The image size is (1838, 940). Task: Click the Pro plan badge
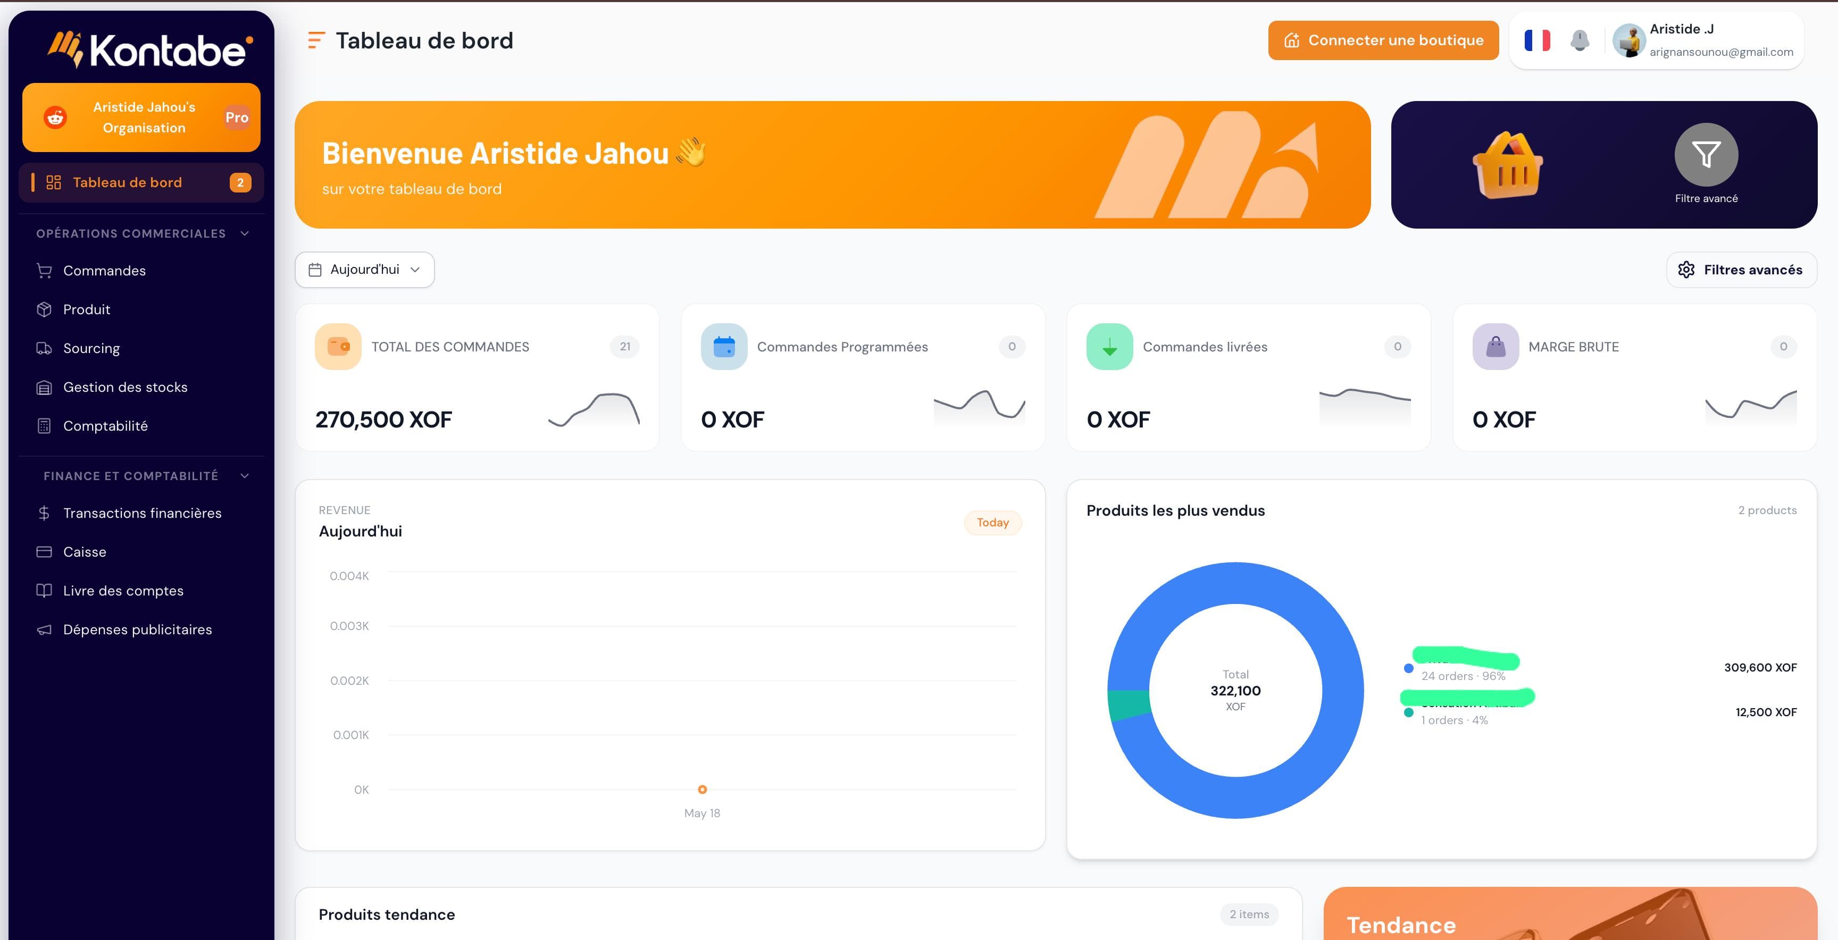pos(237,117)
